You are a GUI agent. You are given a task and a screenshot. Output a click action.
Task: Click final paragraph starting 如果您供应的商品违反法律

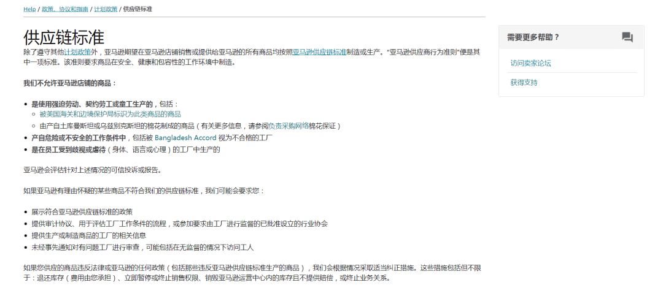[252, 273]
